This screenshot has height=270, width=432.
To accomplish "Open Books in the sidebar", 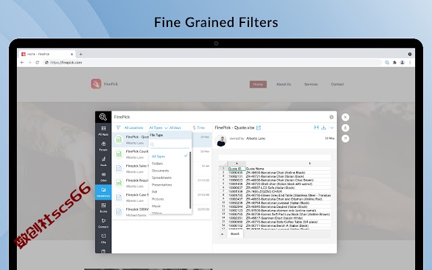I will (103, 208).
